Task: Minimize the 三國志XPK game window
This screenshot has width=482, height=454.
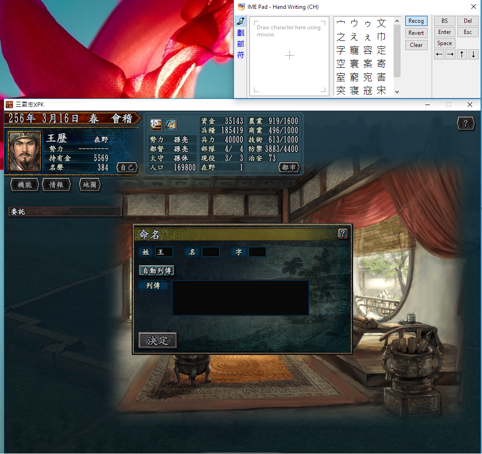Action: tap(427, 105)
